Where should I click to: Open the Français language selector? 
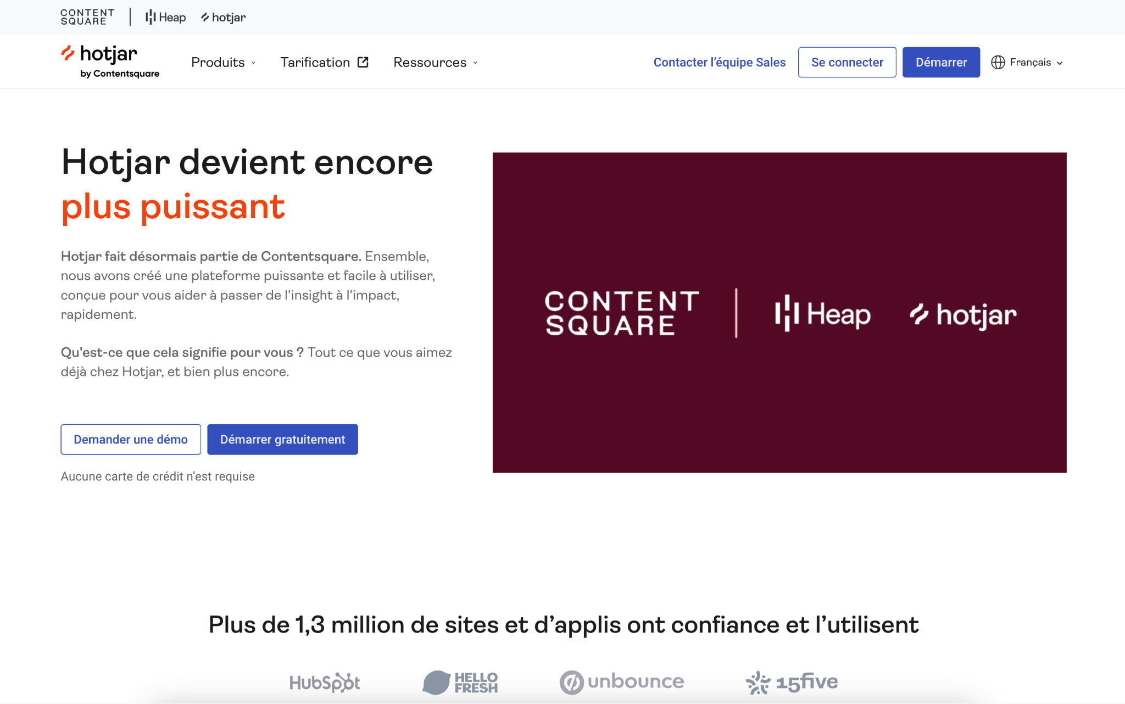[x=1035, y=63]
